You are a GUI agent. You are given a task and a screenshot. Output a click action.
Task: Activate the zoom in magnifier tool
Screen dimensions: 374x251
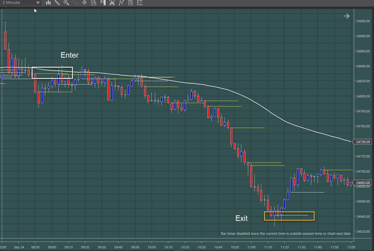pyautogui.click(x=66, y=3)
